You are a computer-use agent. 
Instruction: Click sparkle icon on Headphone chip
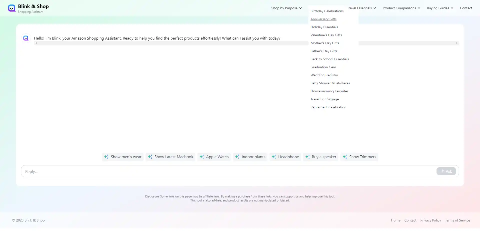[x=274, y=157]
